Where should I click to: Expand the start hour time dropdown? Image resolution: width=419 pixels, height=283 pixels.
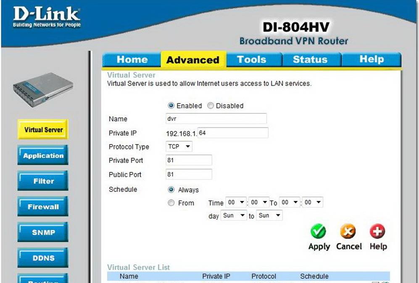[236, 202]
